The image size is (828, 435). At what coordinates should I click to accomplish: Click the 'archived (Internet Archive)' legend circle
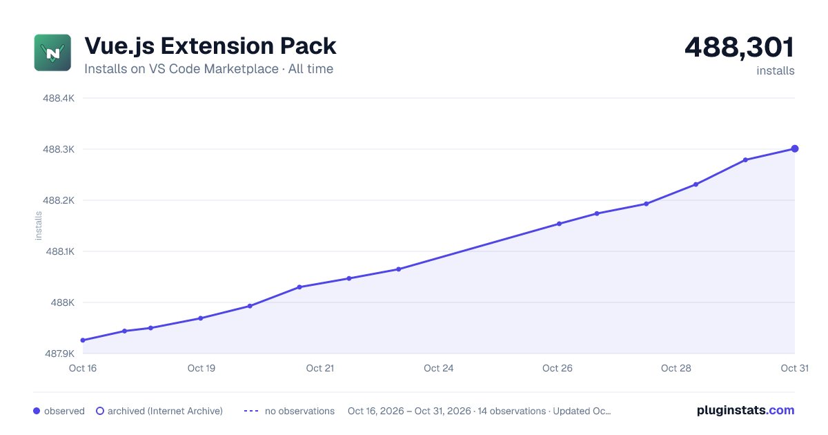click(100, 411)
